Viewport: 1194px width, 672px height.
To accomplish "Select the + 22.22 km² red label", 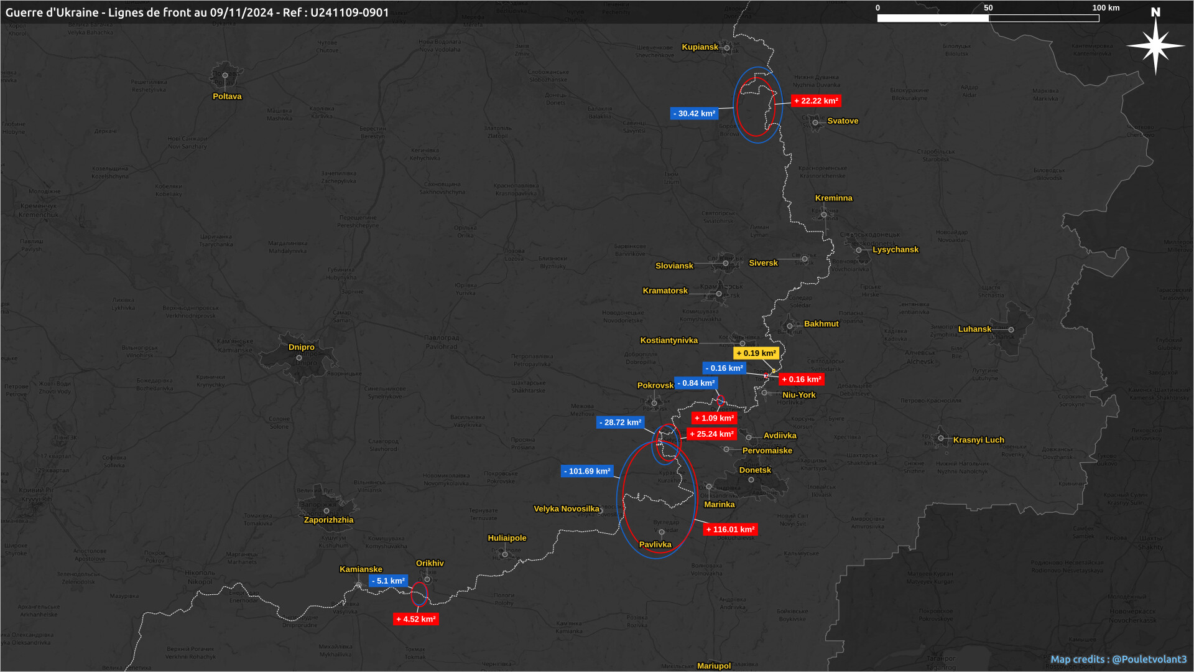I will [816, 101].
